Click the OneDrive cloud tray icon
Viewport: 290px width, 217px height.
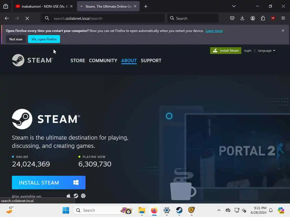click(228, 210)
